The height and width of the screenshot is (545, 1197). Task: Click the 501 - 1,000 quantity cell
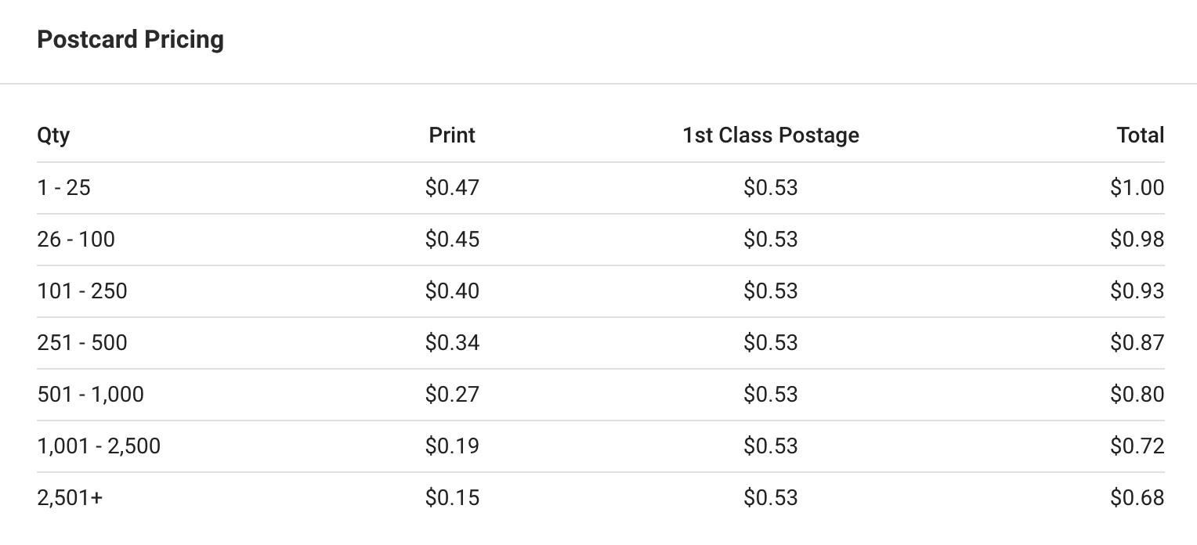pyautogui.click(x=91, y=395)
